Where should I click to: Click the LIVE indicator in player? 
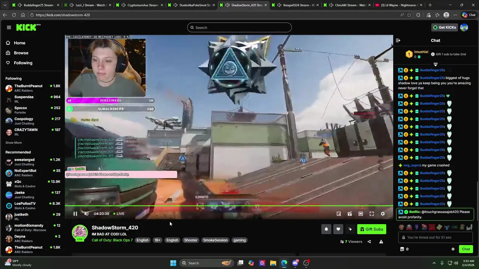118,214
